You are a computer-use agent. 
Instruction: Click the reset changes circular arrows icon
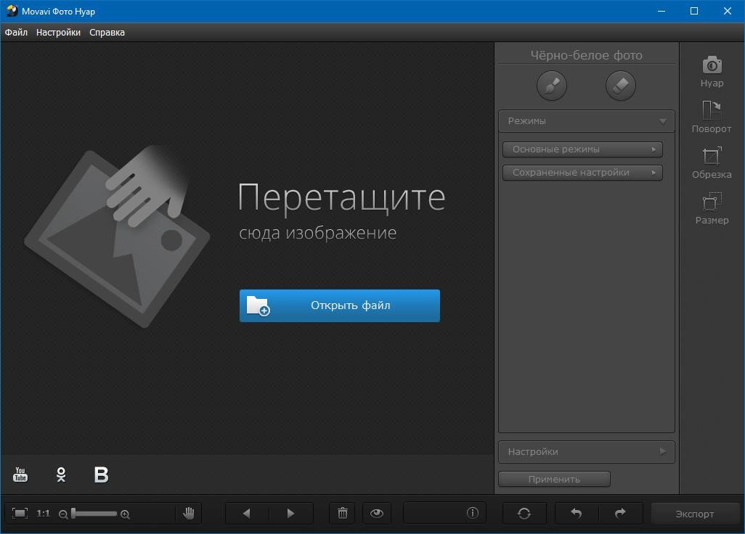coord(524,513)
